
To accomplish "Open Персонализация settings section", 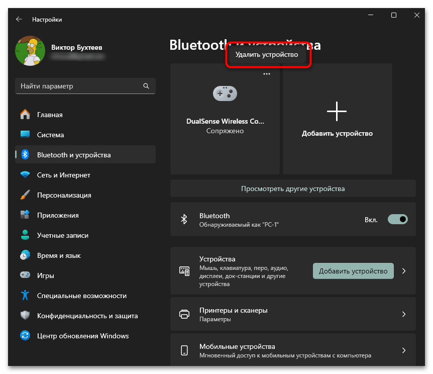I will (x=85, y=195).
